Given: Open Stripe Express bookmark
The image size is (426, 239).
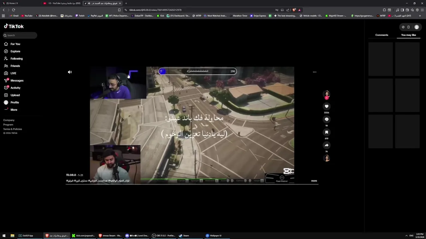Looking at the screenshot, I should pos(258,16).
